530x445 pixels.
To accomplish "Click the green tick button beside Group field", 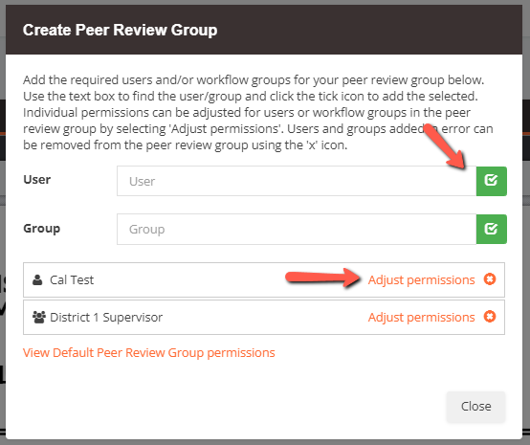I will [x=491, y=229].
